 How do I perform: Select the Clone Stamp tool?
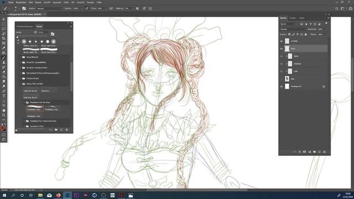(x=4, y=62)
